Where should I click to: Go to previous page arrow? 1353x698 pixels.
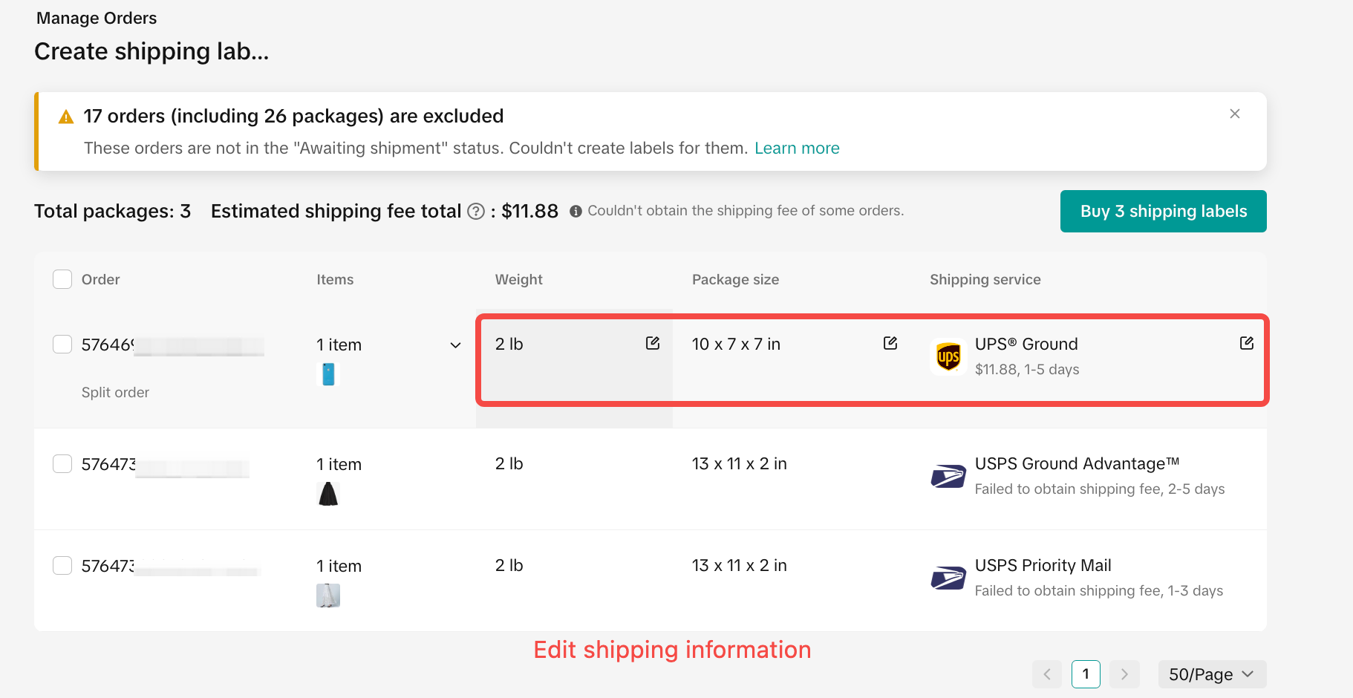[x=1046, y=674]
